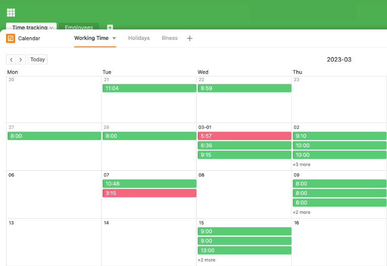Viewport: 387px width, 266px height.
Task: Open the 11:04 entry on Tuesday 21
Action: [x=149, y=88]
